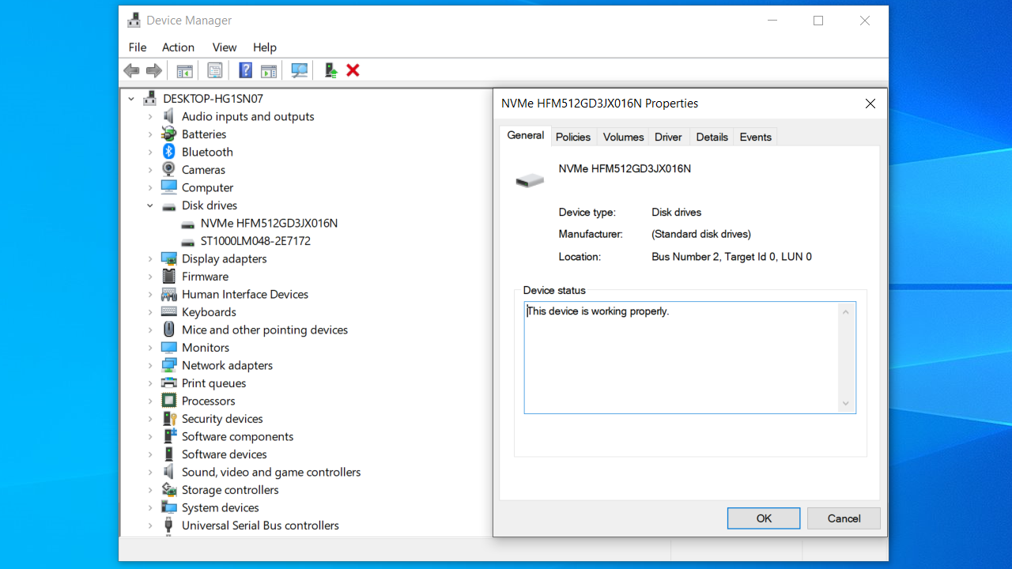Open the Properties toolbar icon
This screenshot has width=1012, height=569.
tap(214, 70)
